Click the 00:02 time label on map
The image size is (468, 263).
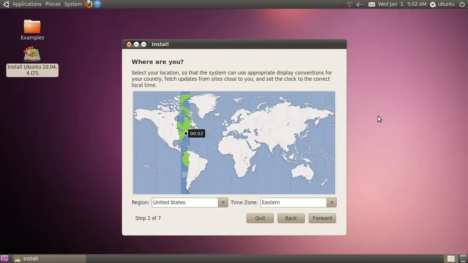click(x=196, y=134)
